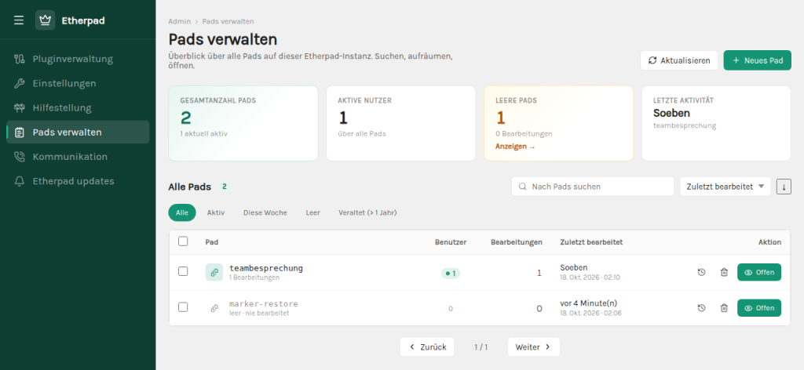Click the Aktion column header
This screenshot has width=804, height=370.
pos(769,242)
